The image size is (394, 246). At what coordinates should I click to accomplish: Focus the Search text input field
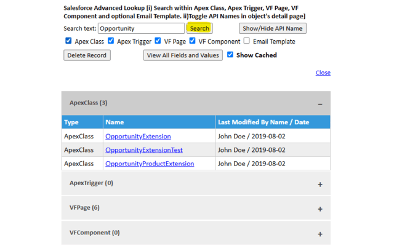(141, 28)
